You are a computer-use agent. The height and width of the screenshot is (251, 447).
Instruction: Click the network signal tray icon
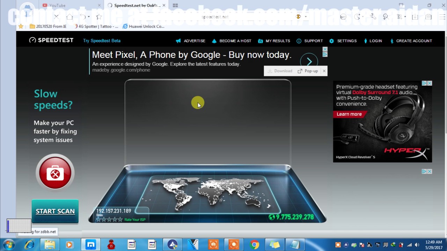[x=409, y=245]
